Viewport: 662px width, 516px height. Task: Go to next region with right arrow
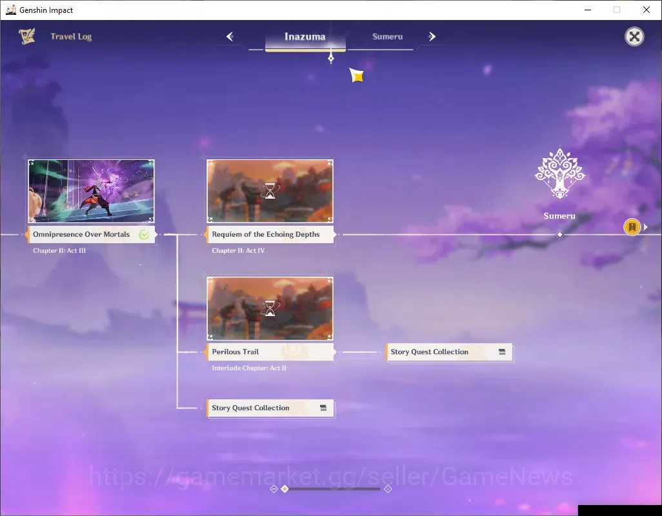pos(432,37)
